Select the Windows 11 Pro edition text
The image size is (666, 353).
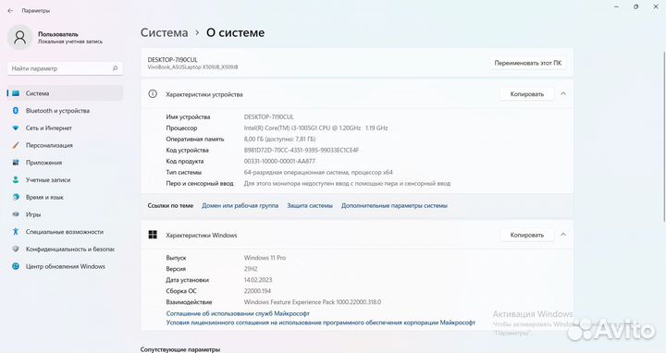265,258
